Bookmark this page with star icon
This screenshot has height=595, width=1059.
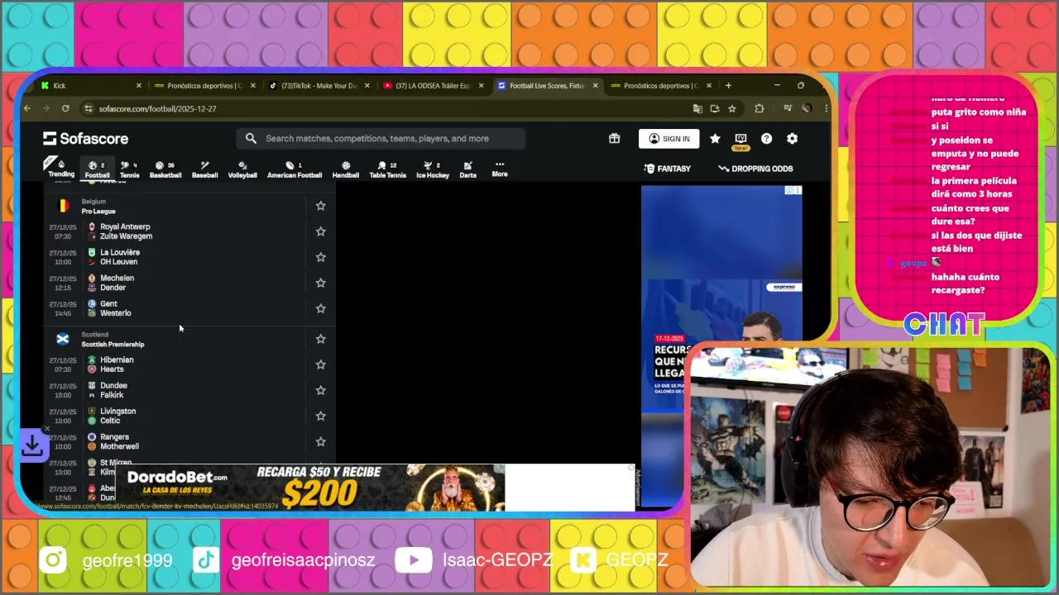pos(732,108)
